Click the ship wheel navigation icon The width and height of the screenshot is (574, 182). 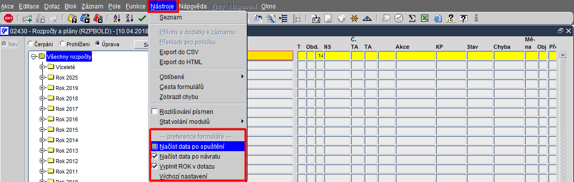tap(354, 18)
